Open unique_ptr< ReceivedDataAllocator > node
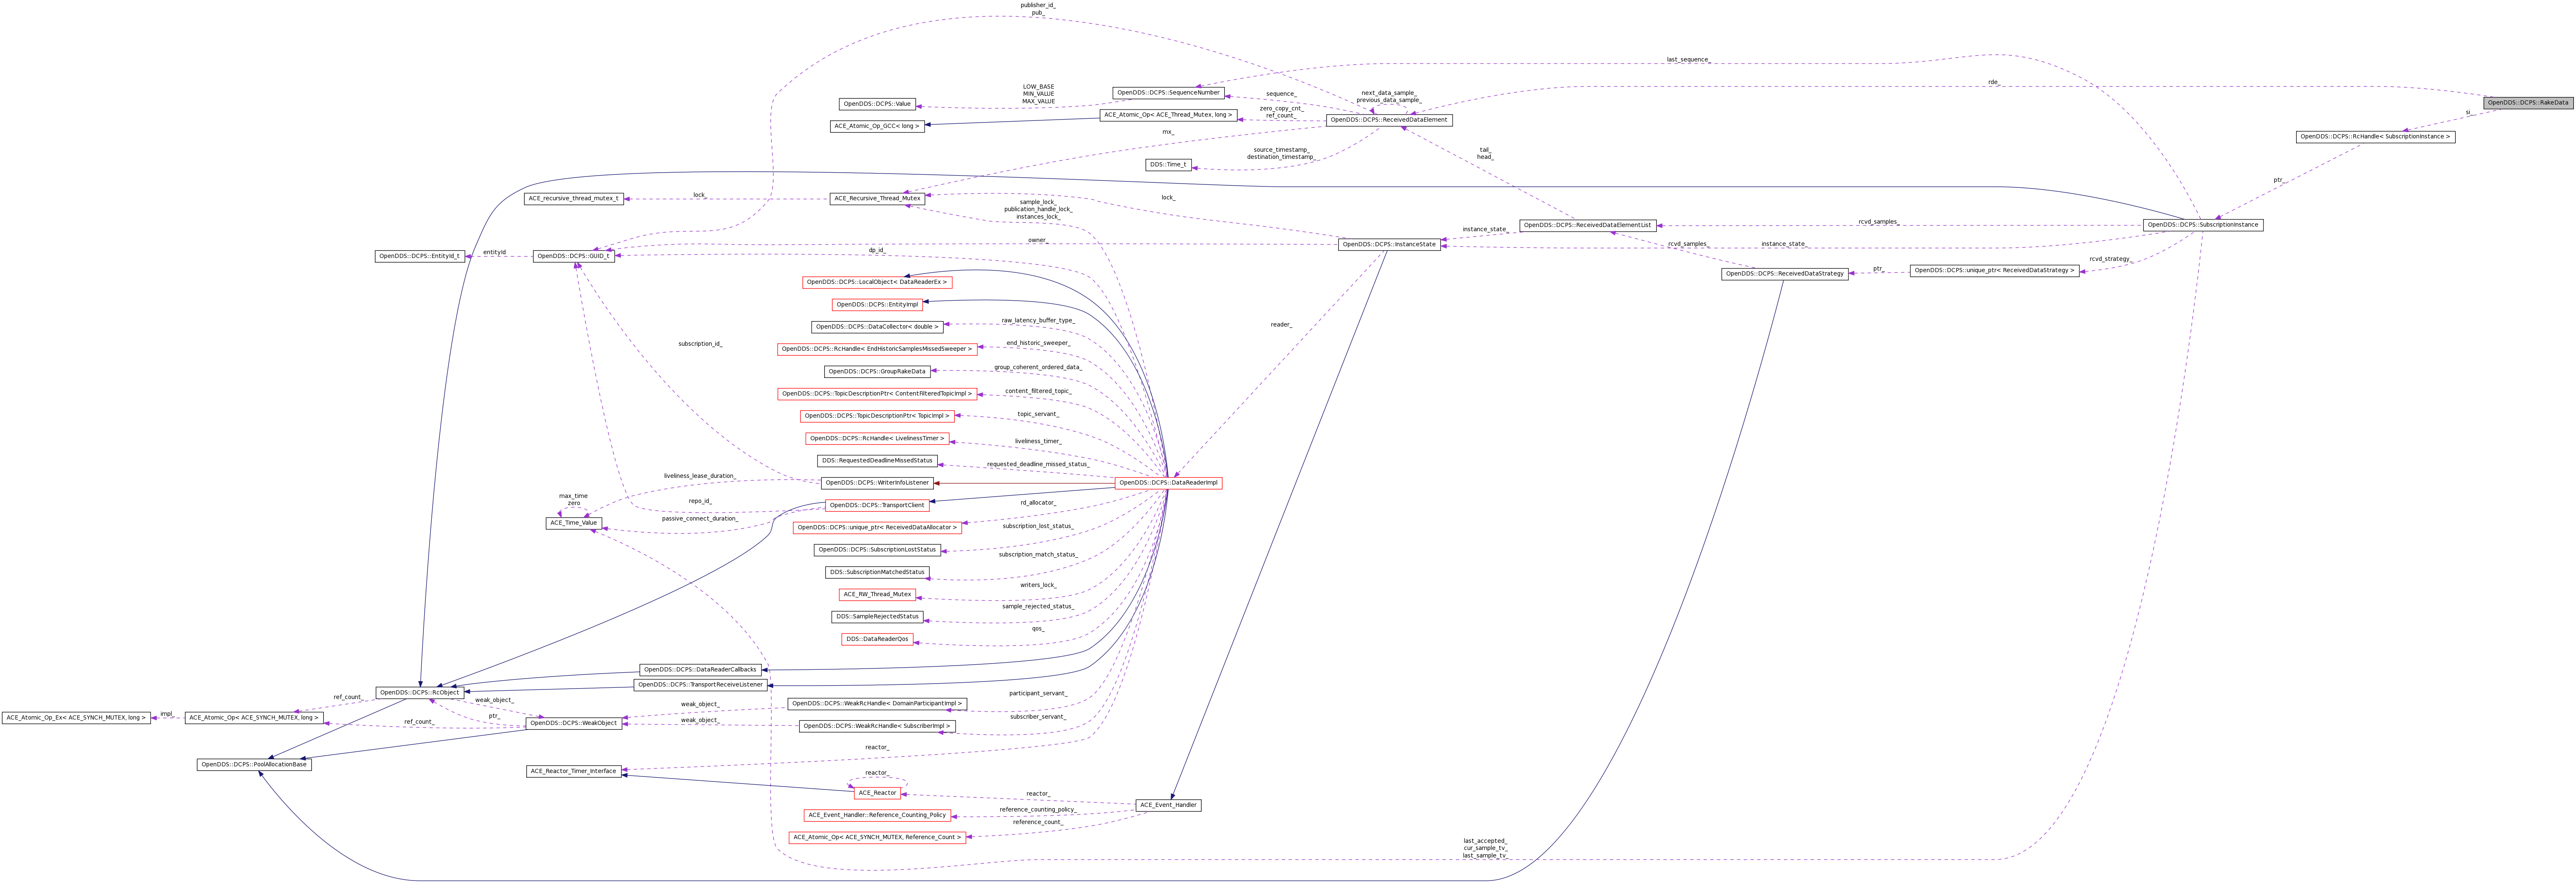 pyautogui.click(x=877, y=527)
